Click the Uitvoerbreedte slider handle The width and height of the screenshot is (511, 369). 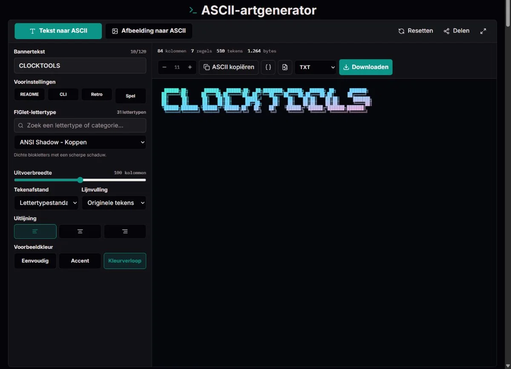tap(80, 180)
